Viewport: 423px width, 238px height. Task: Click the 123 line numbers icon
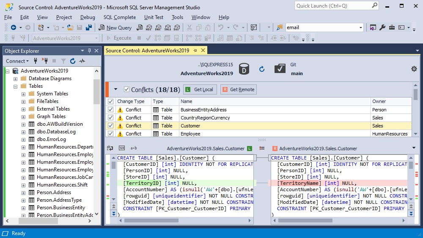(x=122, y=148)
